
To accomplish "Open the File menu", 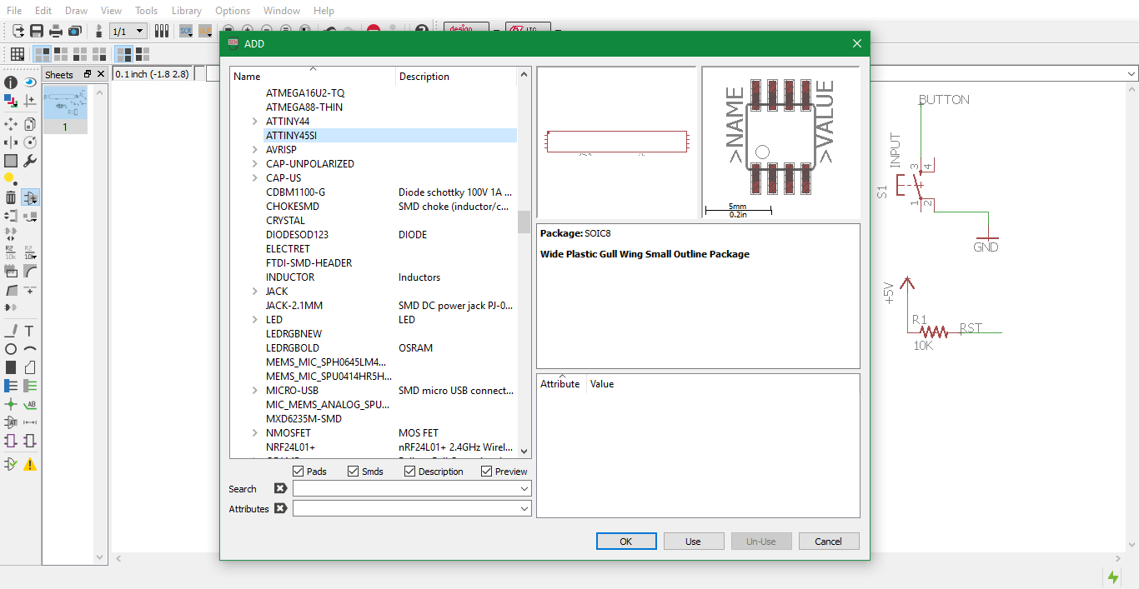I will coord(14,11).
